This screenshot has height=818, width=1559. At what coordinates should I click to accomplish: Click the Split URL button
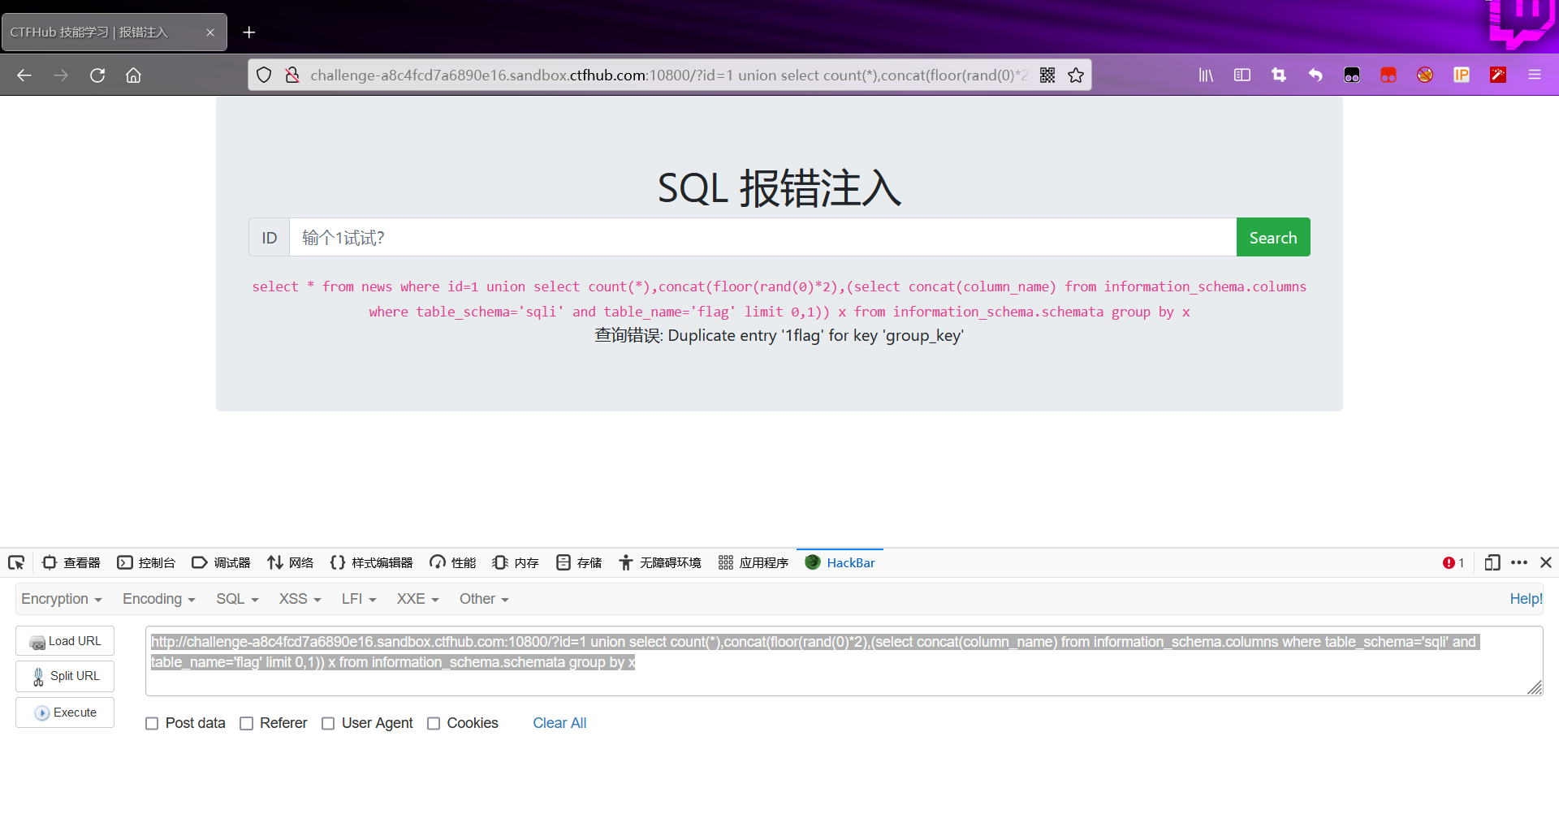tap(65, 676)
